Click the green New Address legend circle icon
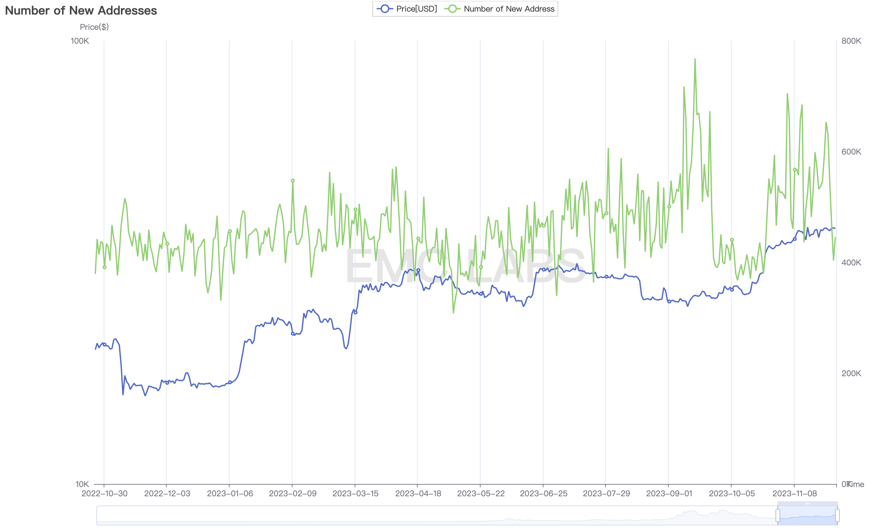 (x=452, y=9)
